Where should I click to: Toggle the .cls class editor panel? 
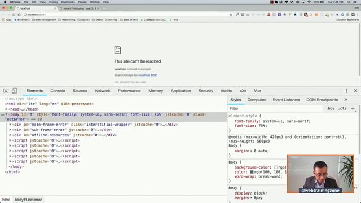(342, 108)
